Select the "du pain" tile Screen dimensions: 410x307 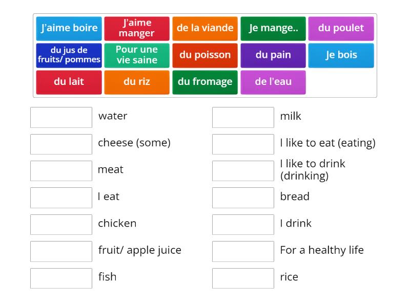click(273, 55)
